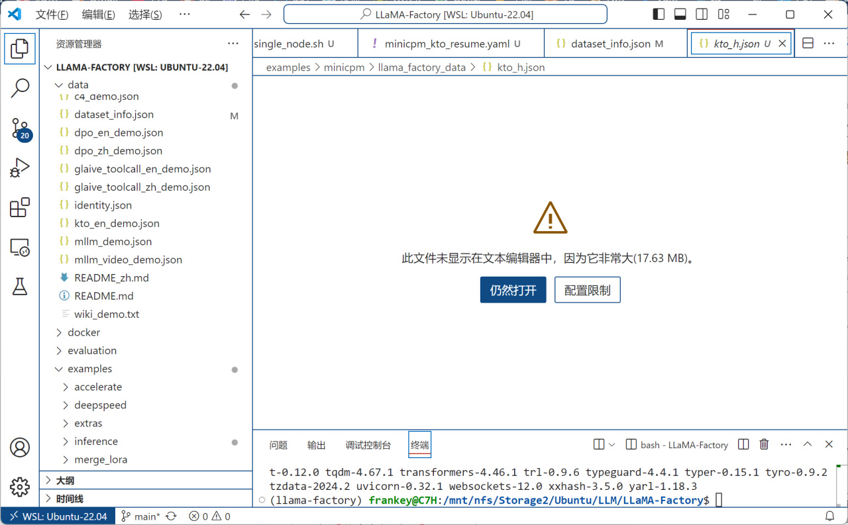
Task: Open the Remote Explorer view
Action: pyautogui.click(x=20, y=248)
